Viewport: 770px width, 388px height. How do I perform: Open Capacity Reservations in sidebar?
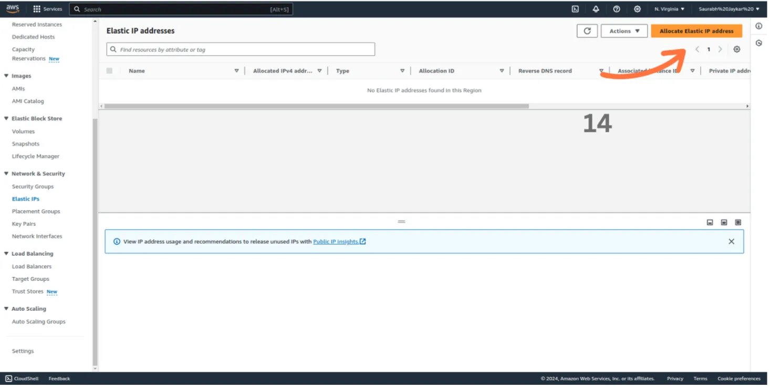point(29,54)
